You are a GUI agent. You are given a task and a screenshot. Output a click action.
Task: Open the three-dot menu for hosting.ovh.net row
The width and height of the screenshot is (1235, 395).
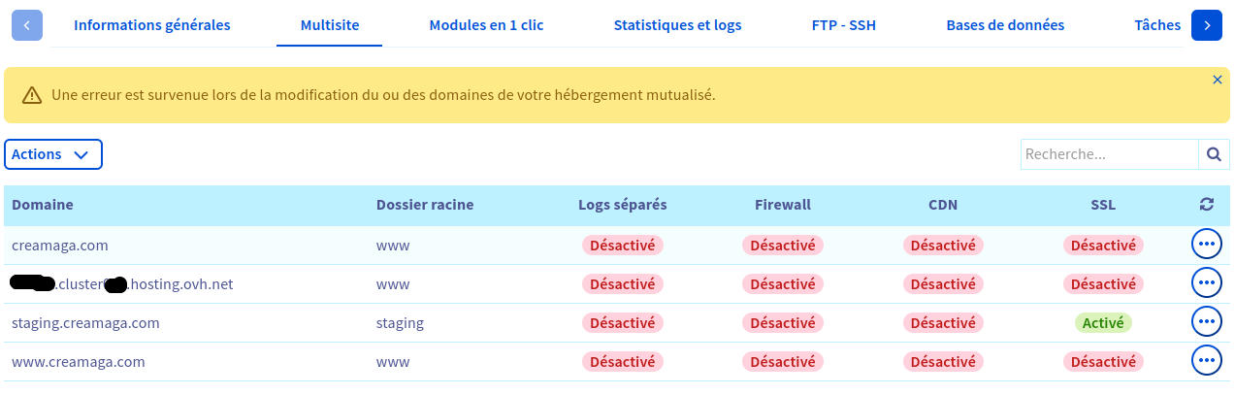coord(1206,283)
